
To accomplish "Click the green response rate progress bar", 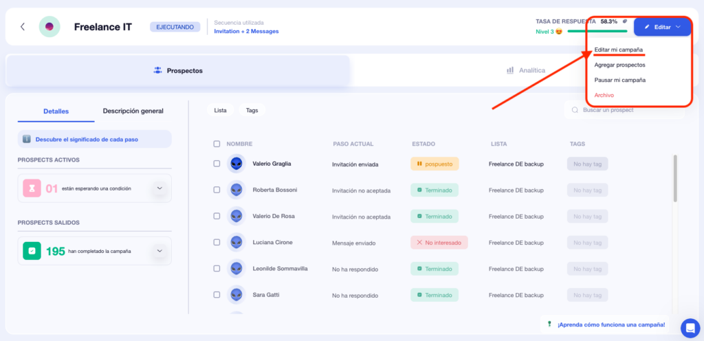I will tap(597, 31).
